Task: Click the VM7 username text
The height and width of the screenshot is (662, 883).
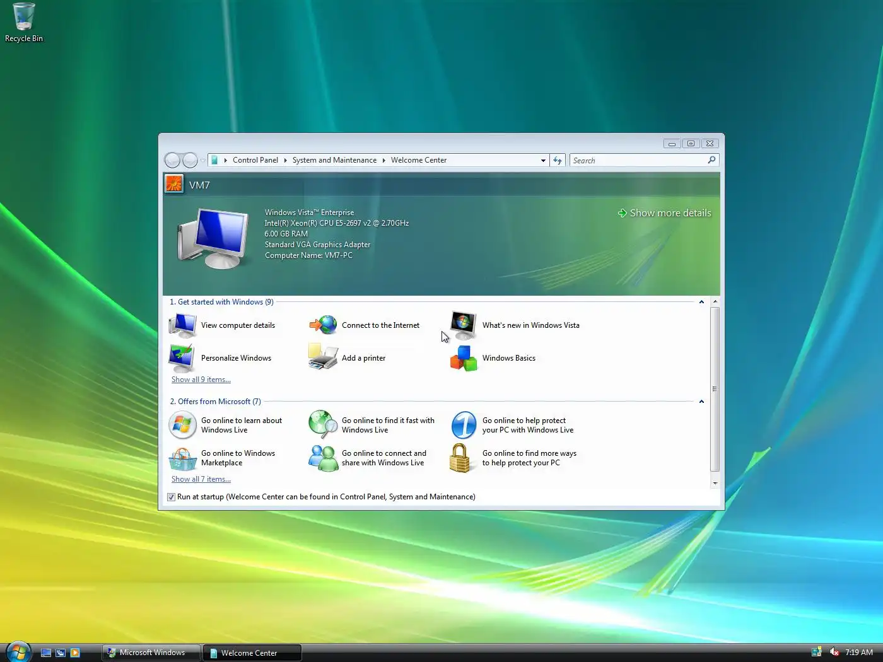Action: point(199,185)
